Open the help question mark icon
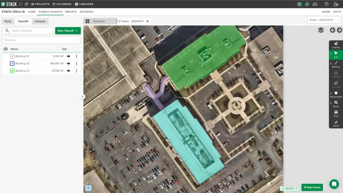343x193 pixels. pos(327,4)
